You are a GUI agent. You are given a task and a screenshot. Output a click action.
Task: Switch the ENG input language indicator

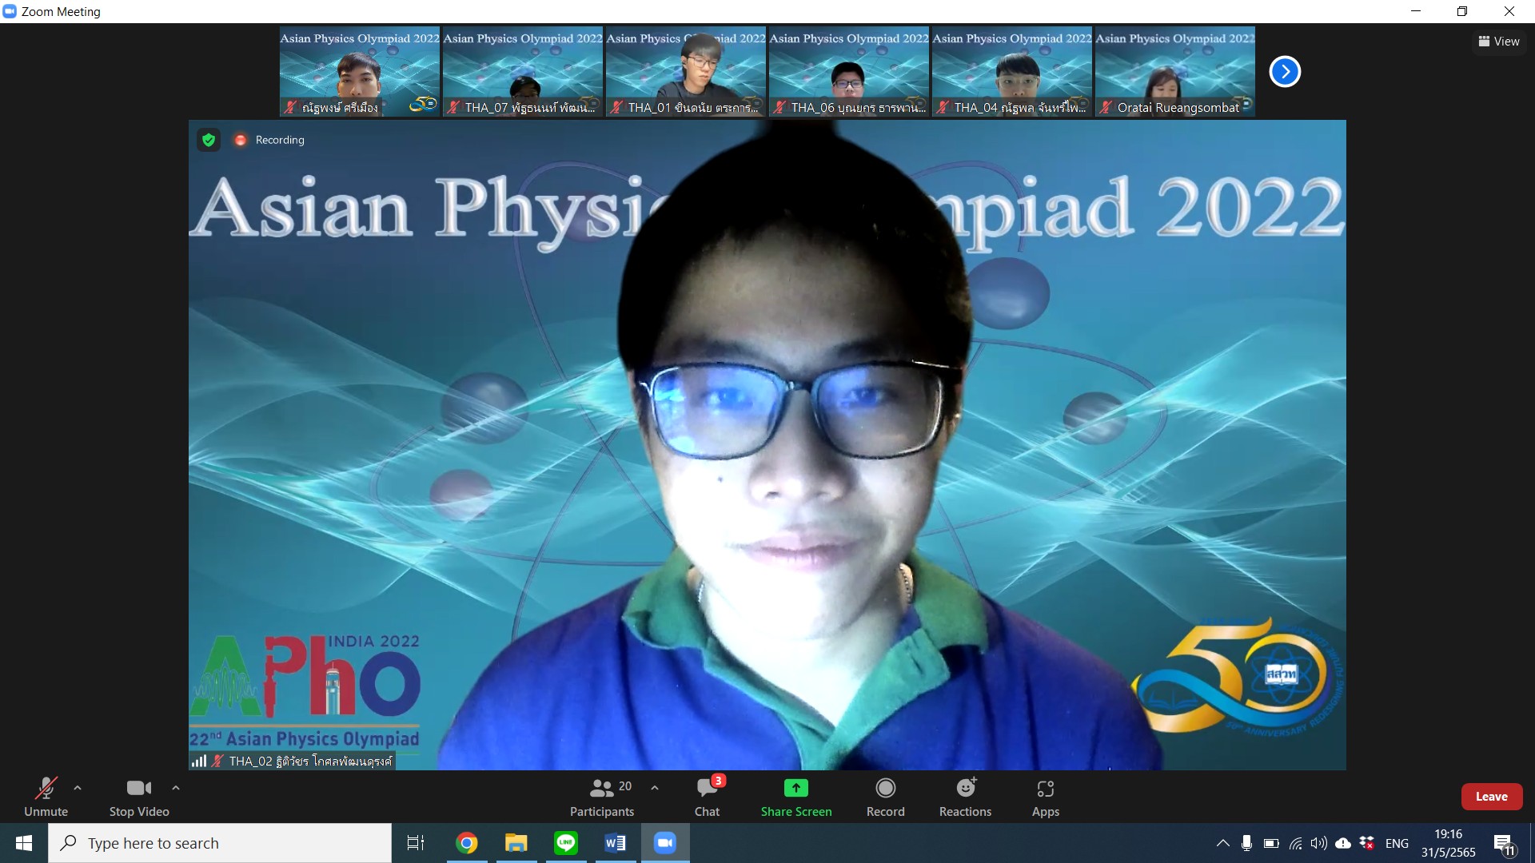point(1397,843)
